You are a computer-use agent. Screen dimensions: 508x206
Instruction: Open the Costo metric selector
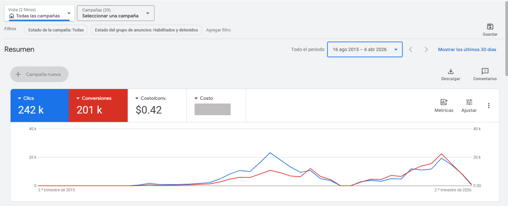[204, 98]
